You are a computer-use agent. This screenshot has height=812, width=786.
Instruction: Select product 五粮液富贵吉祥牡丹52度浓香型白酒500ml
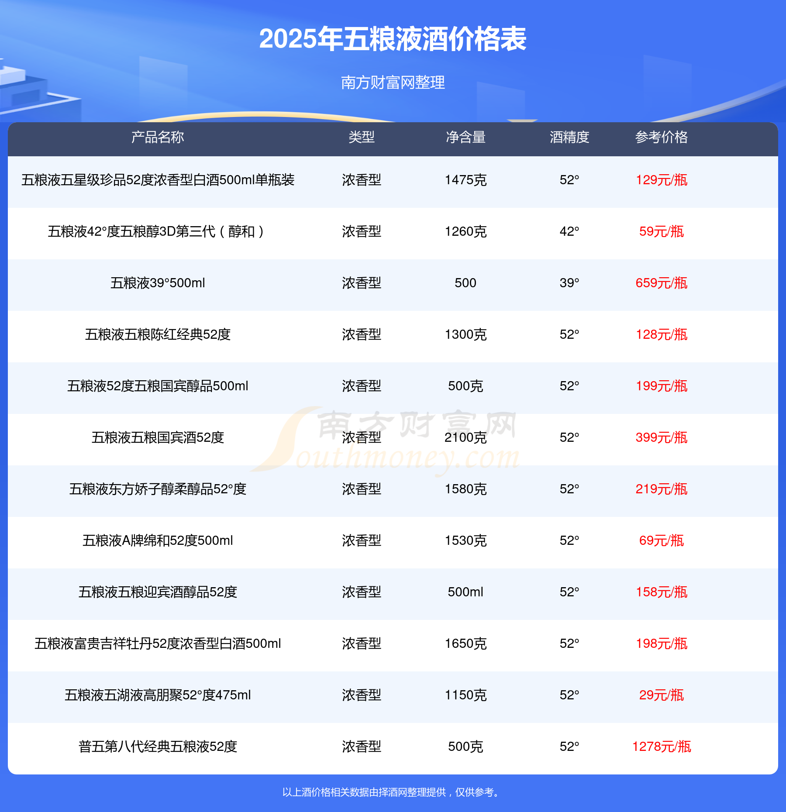pyautogui.click(x=158, y=643)
